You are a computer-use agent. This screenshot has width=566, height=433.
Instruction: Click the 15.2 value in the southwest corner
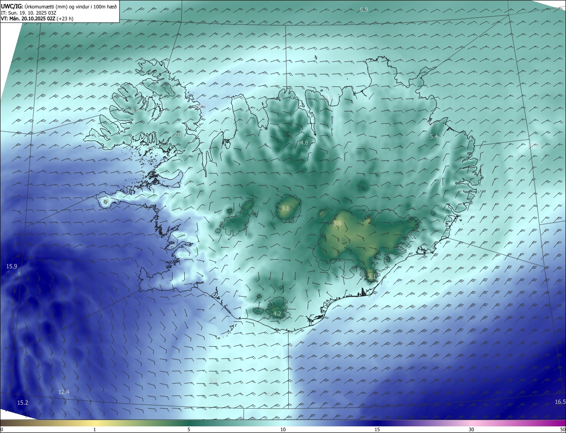click(23, 402)
